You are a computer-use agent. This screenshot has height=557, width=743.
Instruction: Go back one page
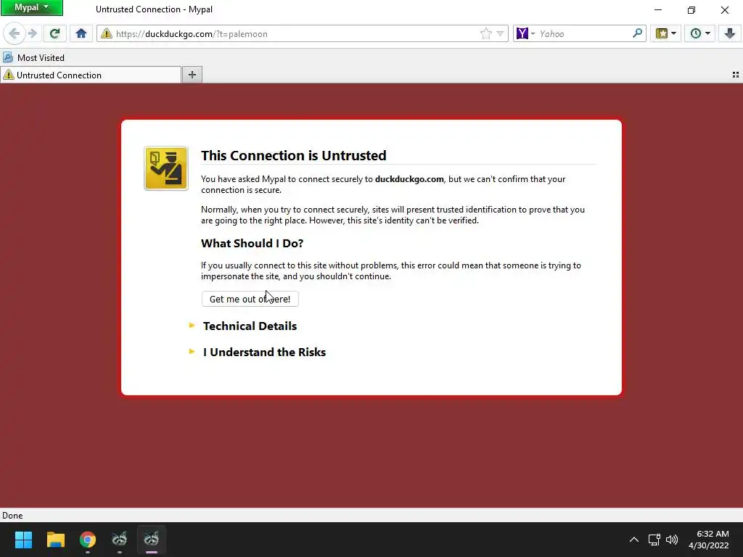click(x=14, y=33)
